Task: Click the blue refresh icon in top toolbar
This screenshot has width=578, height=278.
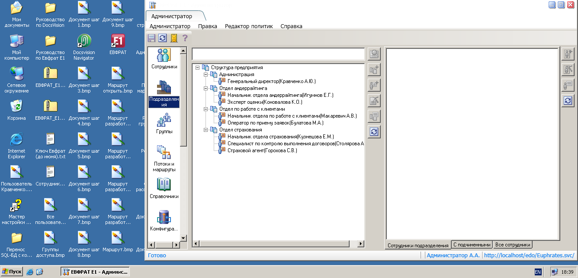Action: pos(162,38)
